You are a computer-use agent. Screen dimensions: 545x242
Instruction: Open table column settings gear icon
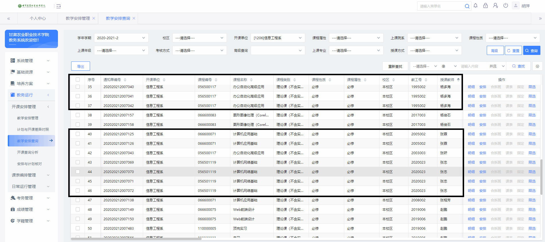(537, 66)
